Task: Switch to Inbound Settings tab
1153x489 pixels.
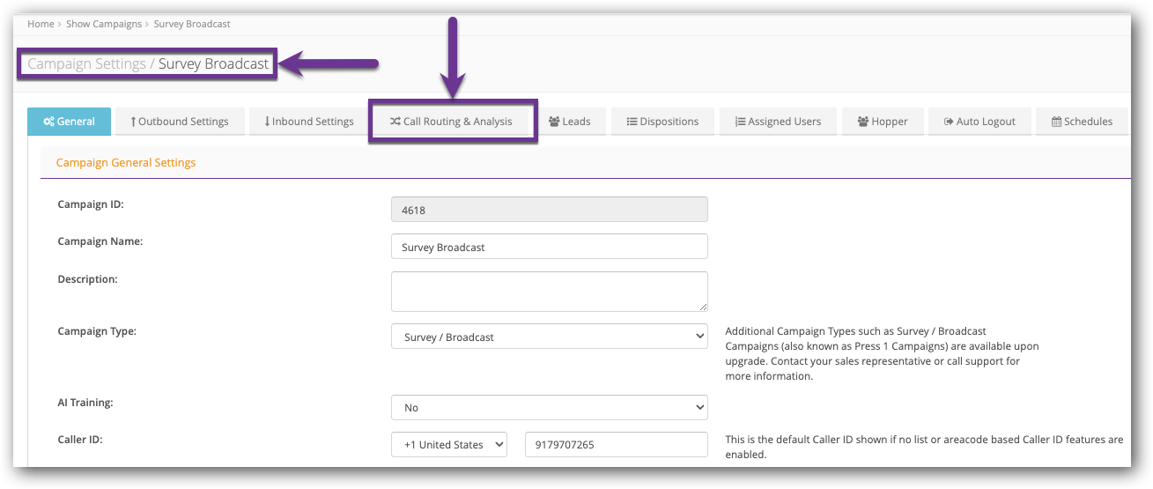Action: tap(308, 122)
